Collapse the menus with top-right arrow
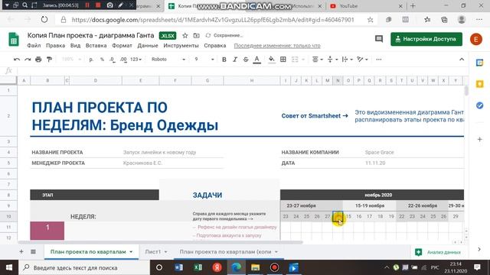The width and height of the screenshot is (490, 275). point(462,60)
